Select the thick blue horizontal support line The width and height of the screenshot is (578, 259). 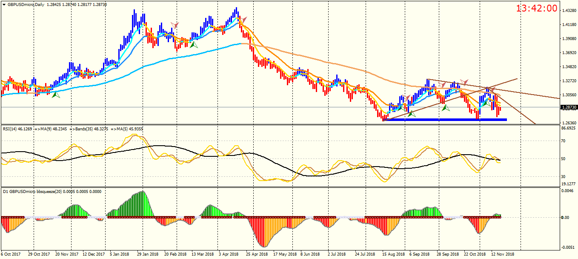pos(445,120)
